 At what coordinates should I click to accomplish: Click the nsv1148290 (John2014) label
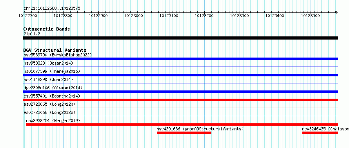pos(48,79)
